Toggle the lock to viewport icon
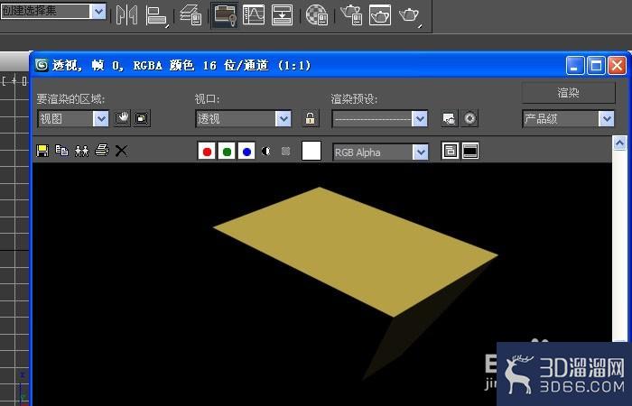Image resolution: width=632 pixels, height=406 pixels. (x=310, y=118)
